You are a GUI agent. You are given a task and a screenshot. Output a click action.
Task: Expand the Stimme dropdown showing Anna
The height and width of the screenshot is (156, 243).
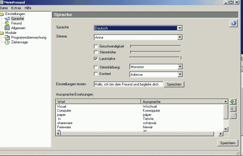pyautogui.click(x=179, y=37)
